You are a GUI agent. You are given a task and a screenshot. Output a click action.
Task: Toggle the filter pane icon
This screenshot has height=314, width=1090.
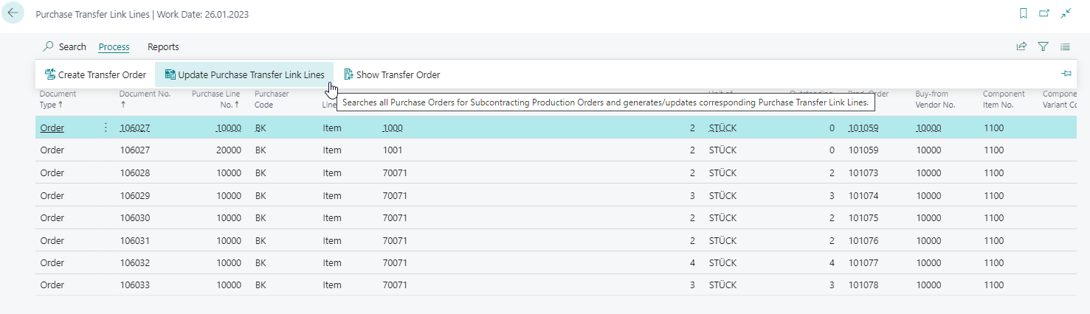[1044, 46]
